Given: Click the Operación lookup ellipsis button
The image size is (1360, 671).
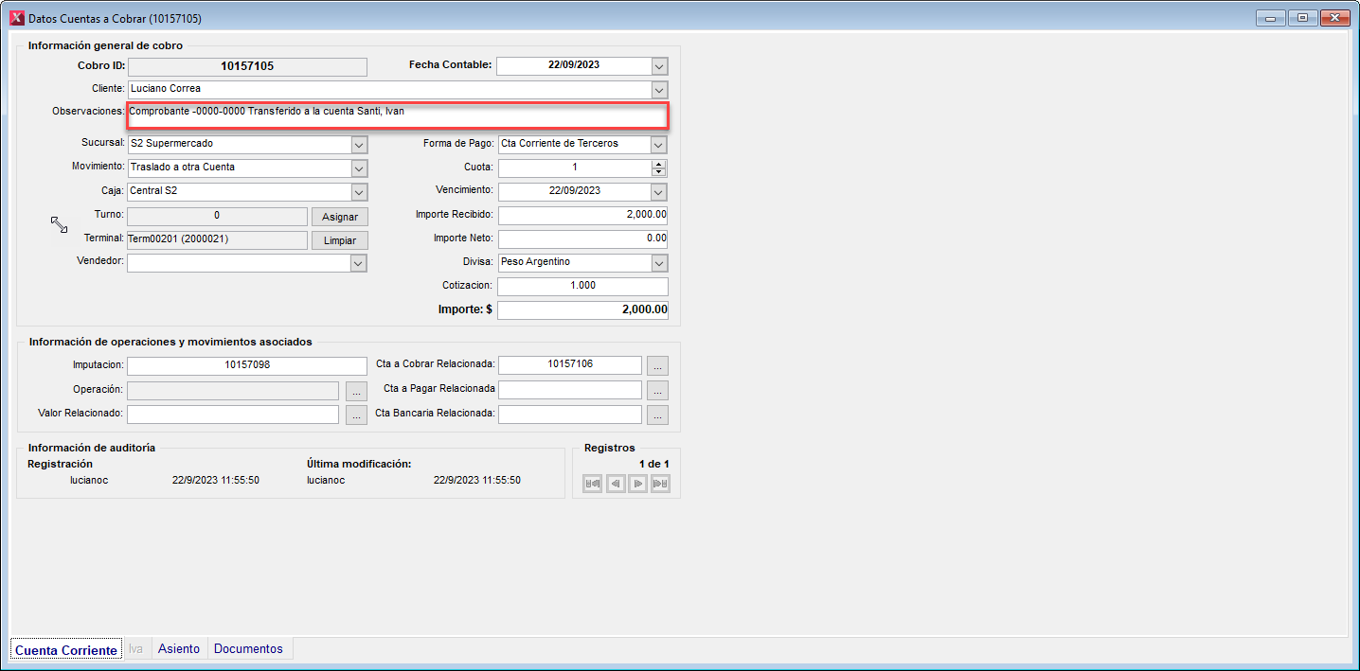Looking at the screenshot, I should click(356, 390).
